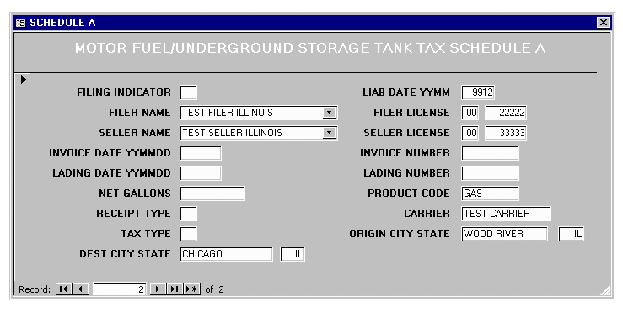Click the LIAB DATE YYMM label
623x313 pixels.
pos(406,93)
